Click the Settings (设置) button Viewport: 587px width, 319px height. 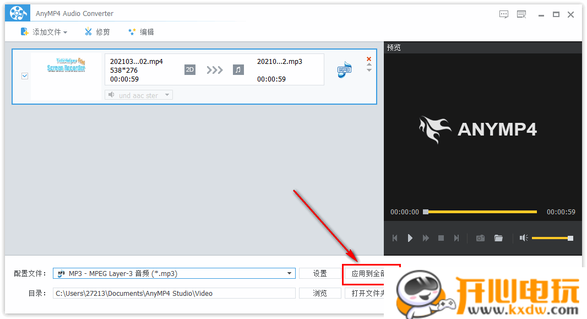click(x=320, y=273)
